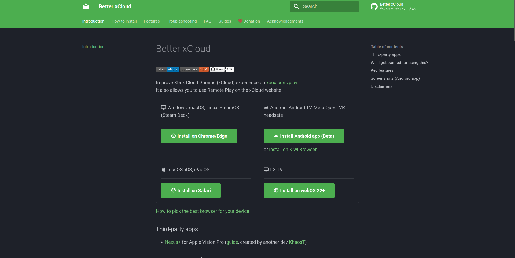Open the Nexus+ link

173,242
